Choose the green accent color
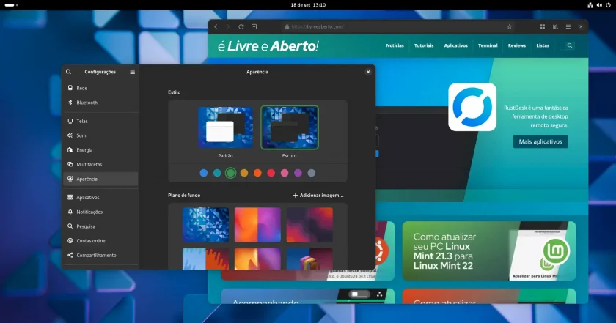 click(x=230, y=173)
